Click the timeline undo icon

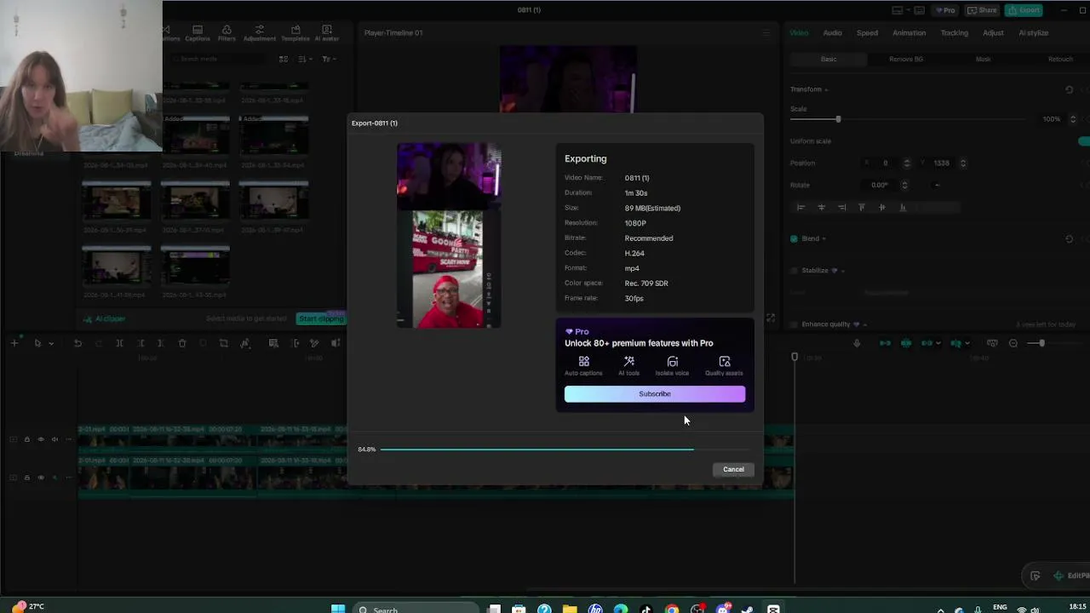pyautogui.click(x=77, y=343)
